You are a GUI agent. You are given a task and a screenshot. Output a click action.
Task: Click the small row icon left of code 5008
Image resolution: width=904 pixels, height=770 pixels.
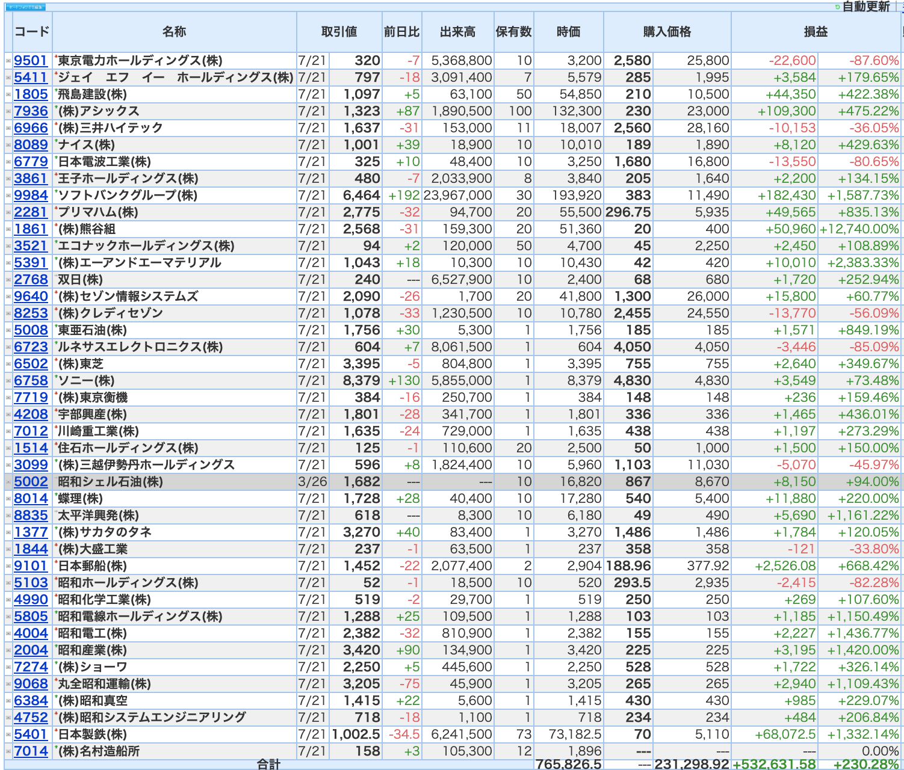pyautogui.click(x=8, y=330)
